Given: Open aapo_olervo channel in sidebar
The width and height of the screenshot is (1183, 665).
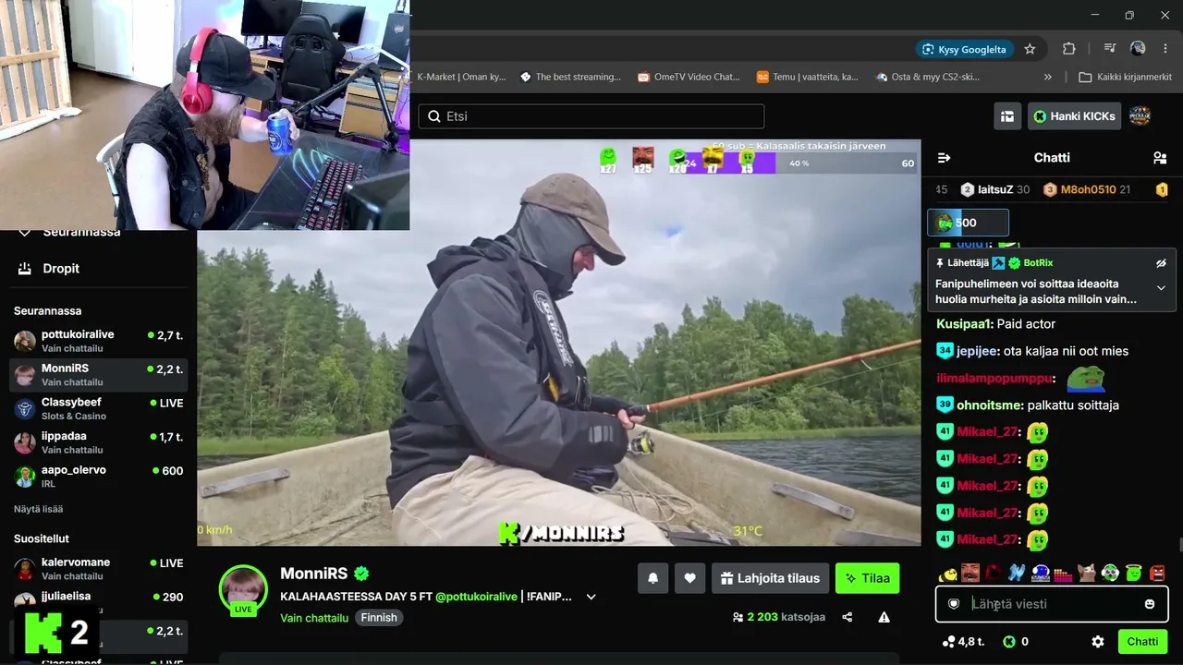Looking at the screenshot, I should [97, 476].
